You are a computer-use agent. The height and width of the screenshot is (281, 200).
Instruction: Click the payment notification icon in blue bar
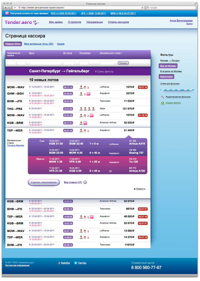pyautogui.click(x=7, y=13)
